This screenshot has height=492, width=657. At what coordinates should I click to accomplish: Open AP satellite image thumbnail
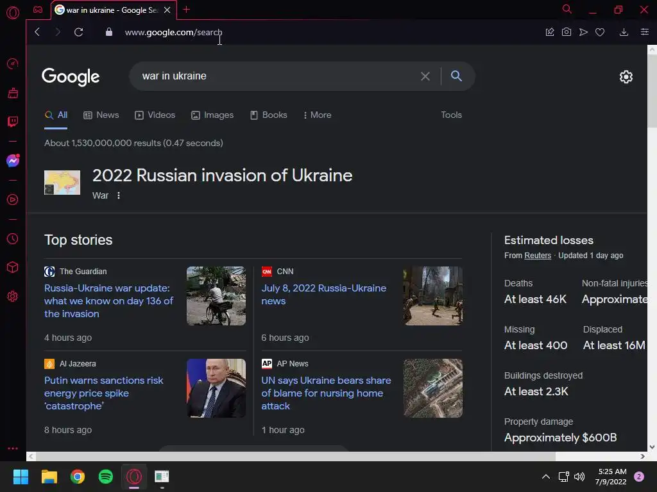433,388
